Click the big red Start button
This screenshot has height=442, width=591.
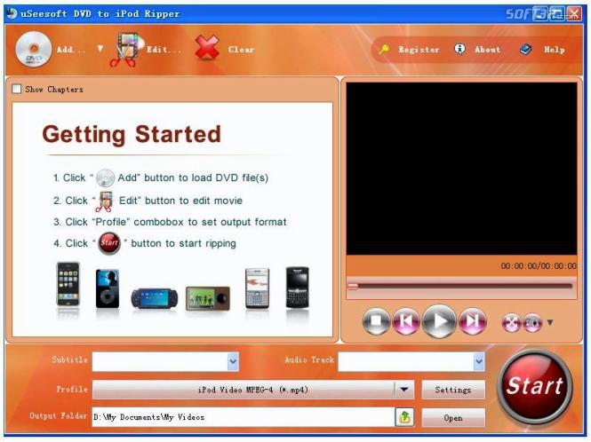(x=534, y=386)
